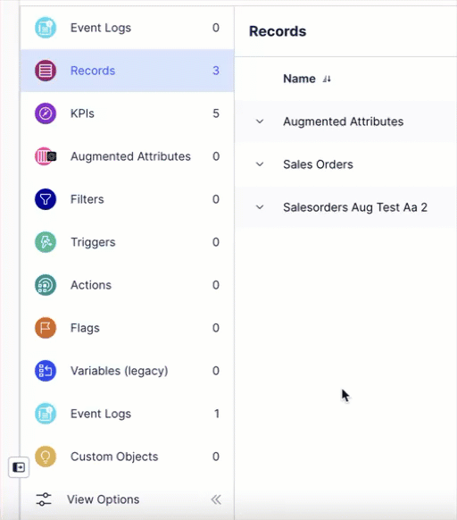Open Triggers using its green icon
This screenshot has height=520, width=457.
tap(46, 242)
